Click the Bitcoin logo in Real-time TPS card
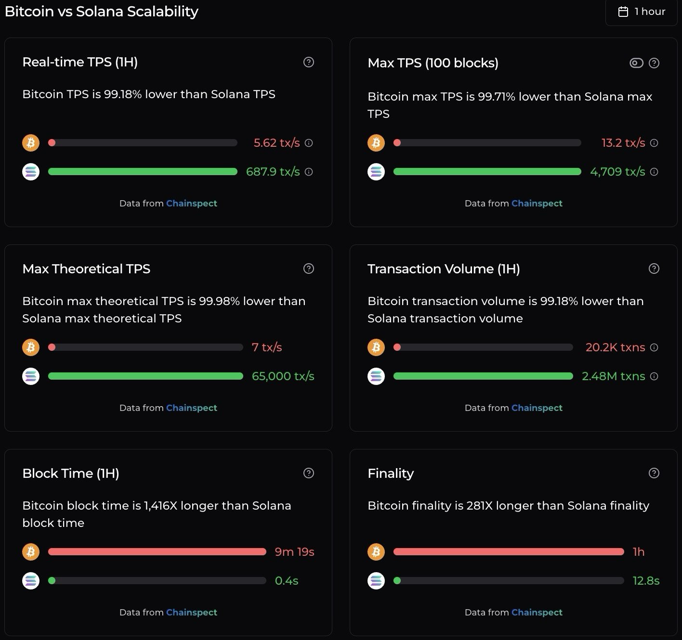The width and height of the screenshot is (682, 640). [31, 142]
